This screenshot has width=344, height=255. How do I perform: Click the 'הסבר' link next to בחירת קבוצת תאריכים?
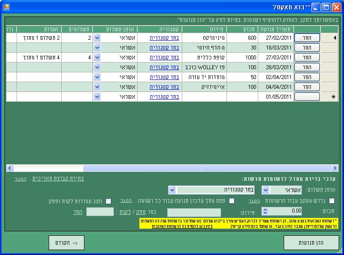click(21, 179)
